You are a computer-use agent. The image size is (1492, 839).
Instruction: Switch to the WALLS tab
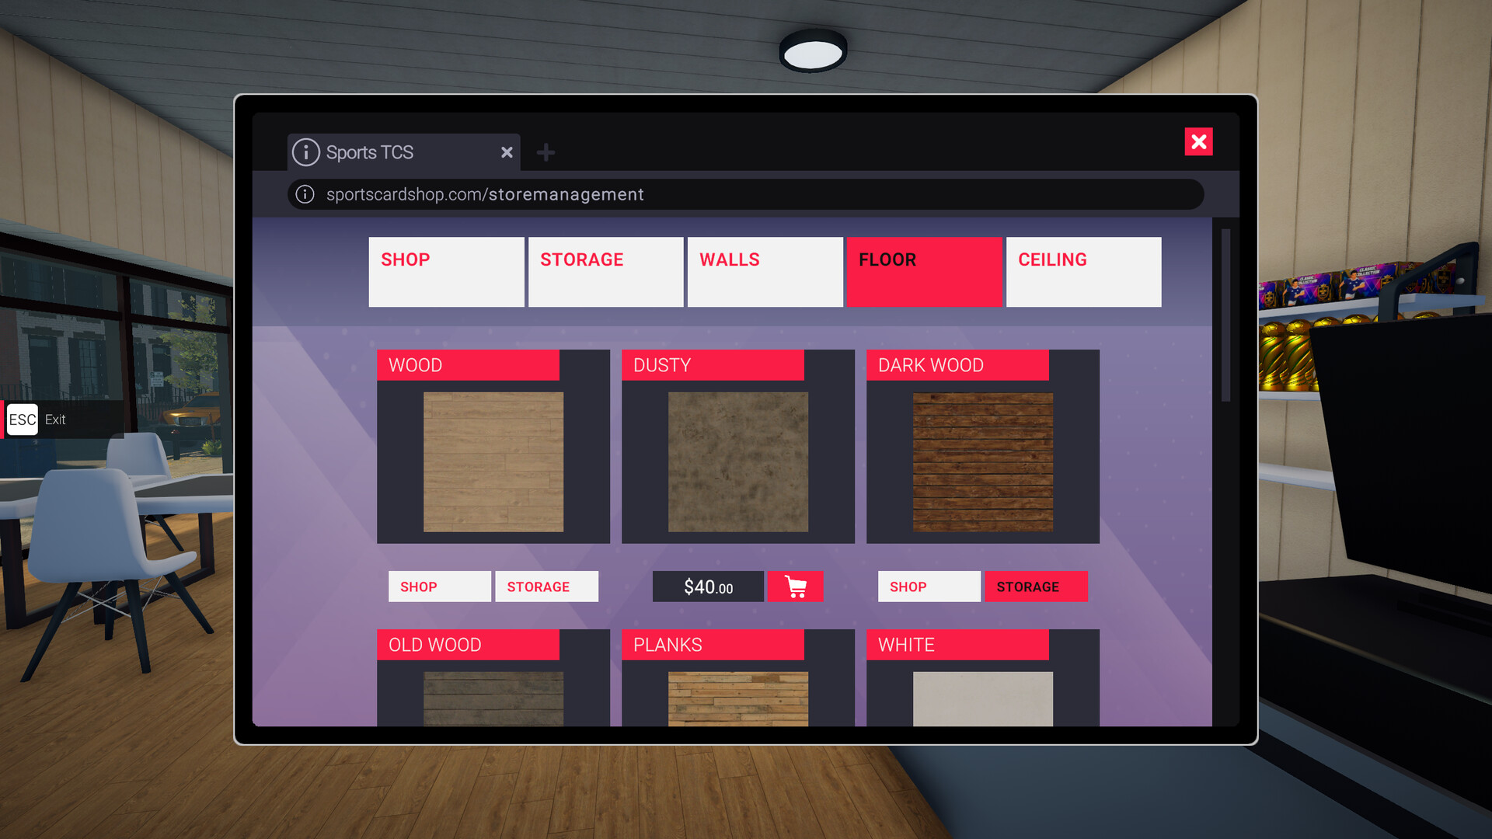point(764,271)
